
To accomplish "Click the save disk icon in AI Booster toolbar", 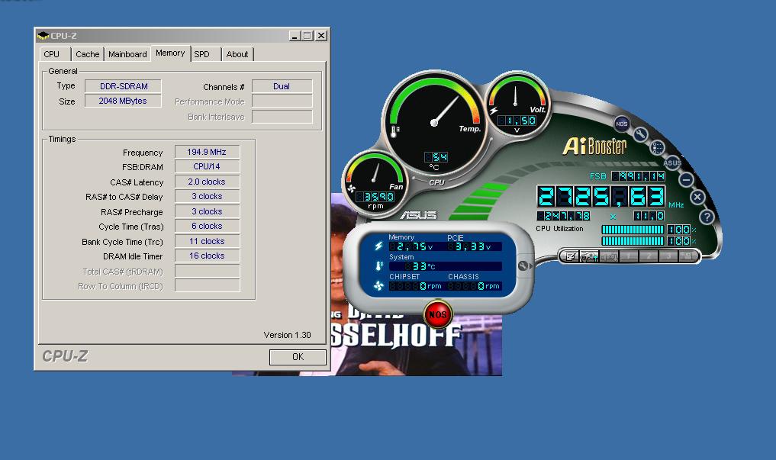I will coord(687,256).
